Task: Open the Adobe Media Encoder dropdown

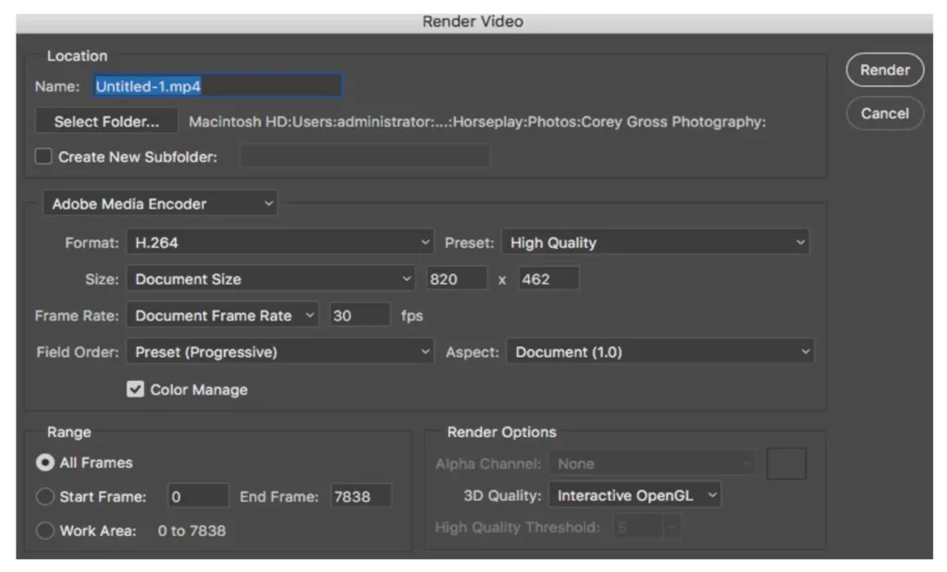Action: click(x=161, y=204)
